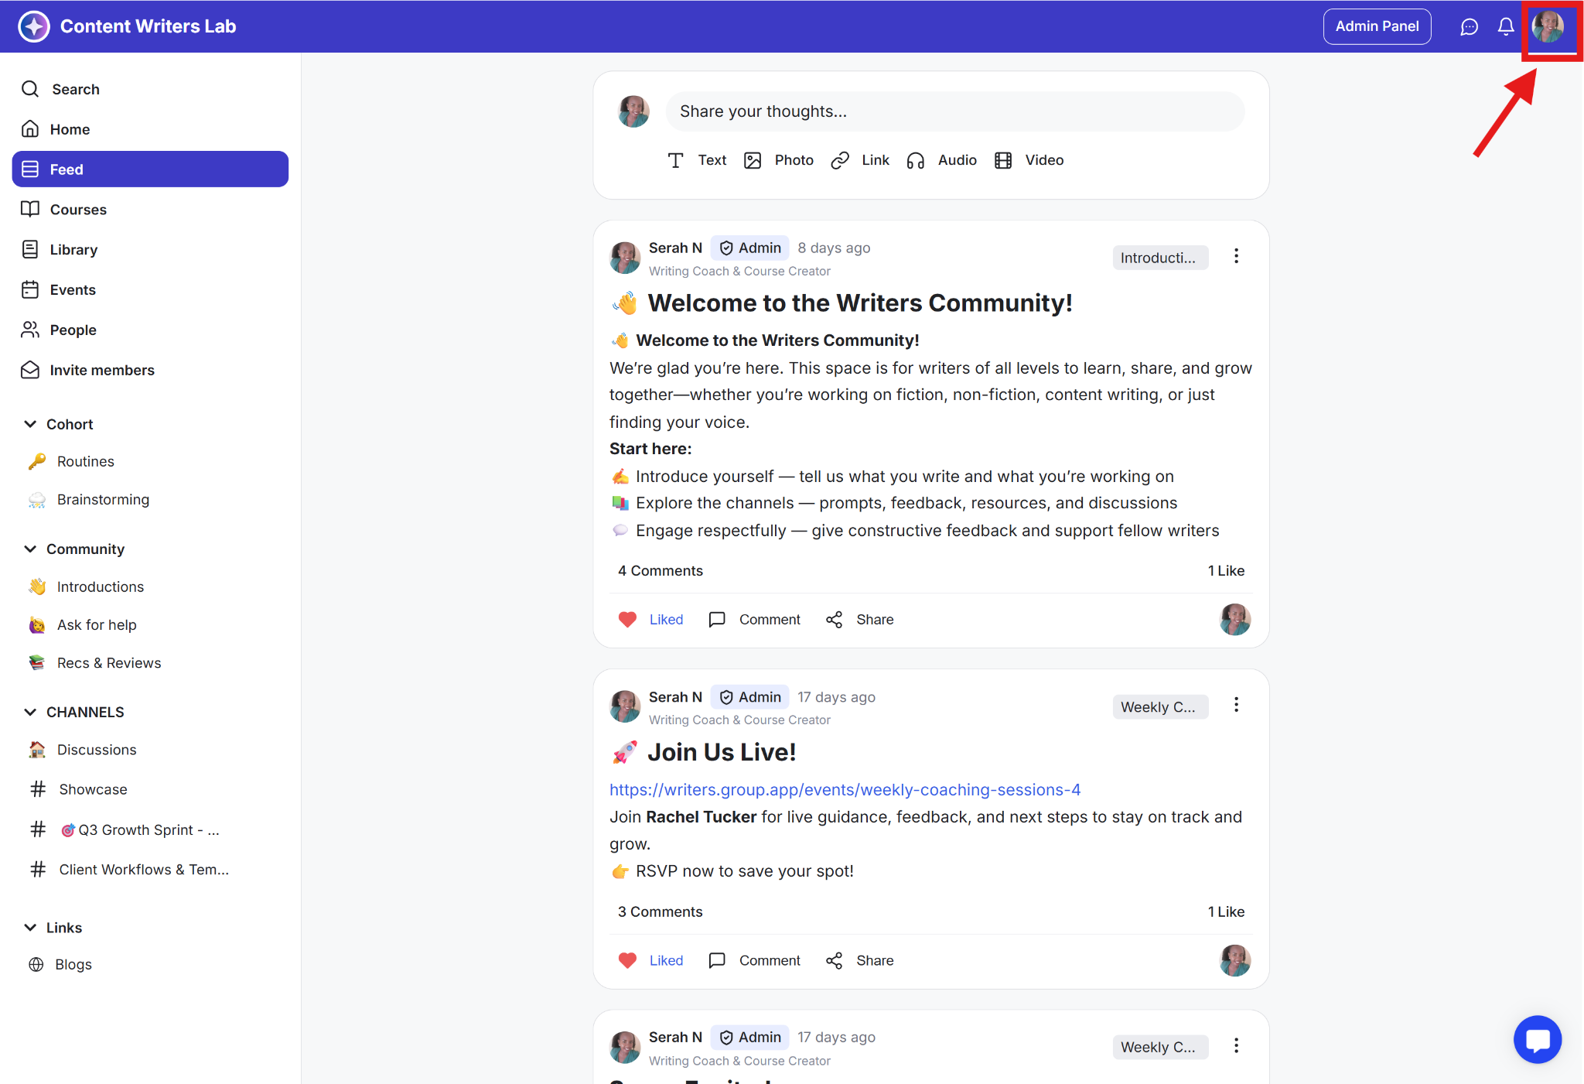The image size is (1584, 1084).
Task: Open the Introductions space in sidebar
Action: click(101, 586)
